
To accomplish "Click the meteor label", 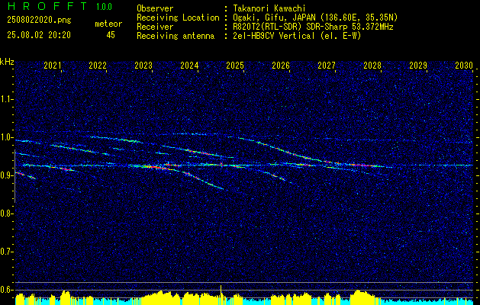I will coord(108,24).
